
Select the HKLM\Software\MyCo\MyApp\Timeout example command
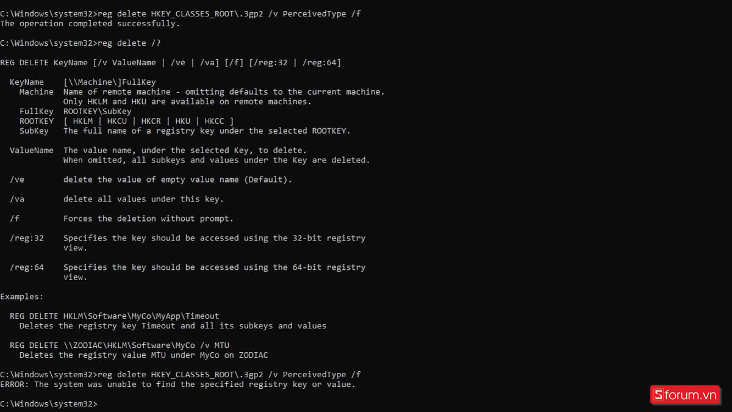click(115, 316)
